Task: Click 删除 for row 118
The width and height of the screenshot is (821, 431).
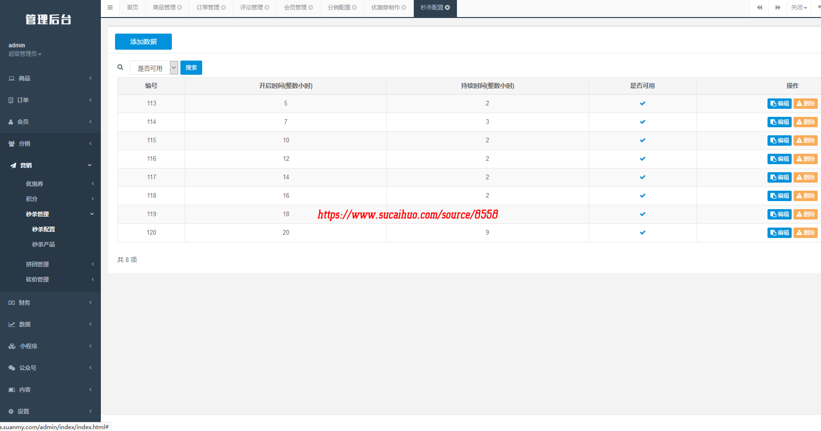Action: (x=805, y=196)
